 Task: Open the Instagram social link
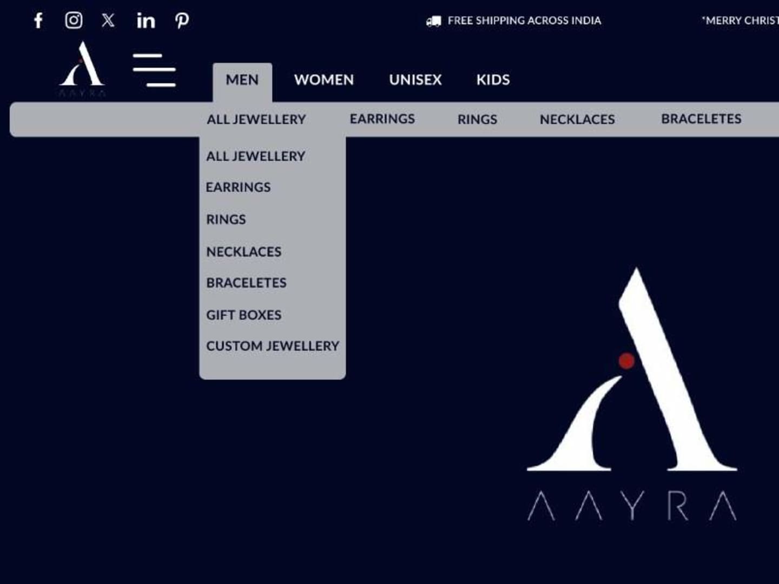point(74,21)
